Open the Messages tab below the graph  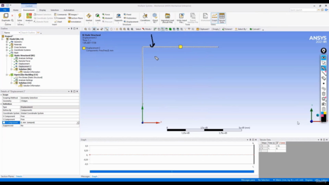click(x=85, y=176)
